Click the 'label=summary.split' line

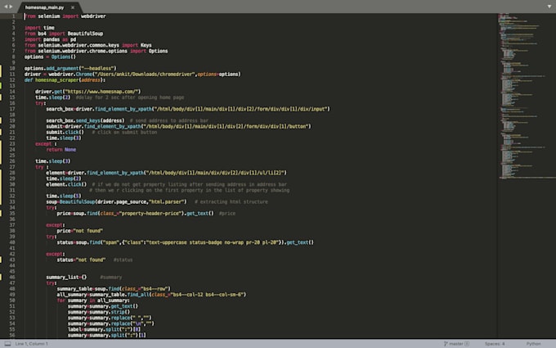pos(104,329)
